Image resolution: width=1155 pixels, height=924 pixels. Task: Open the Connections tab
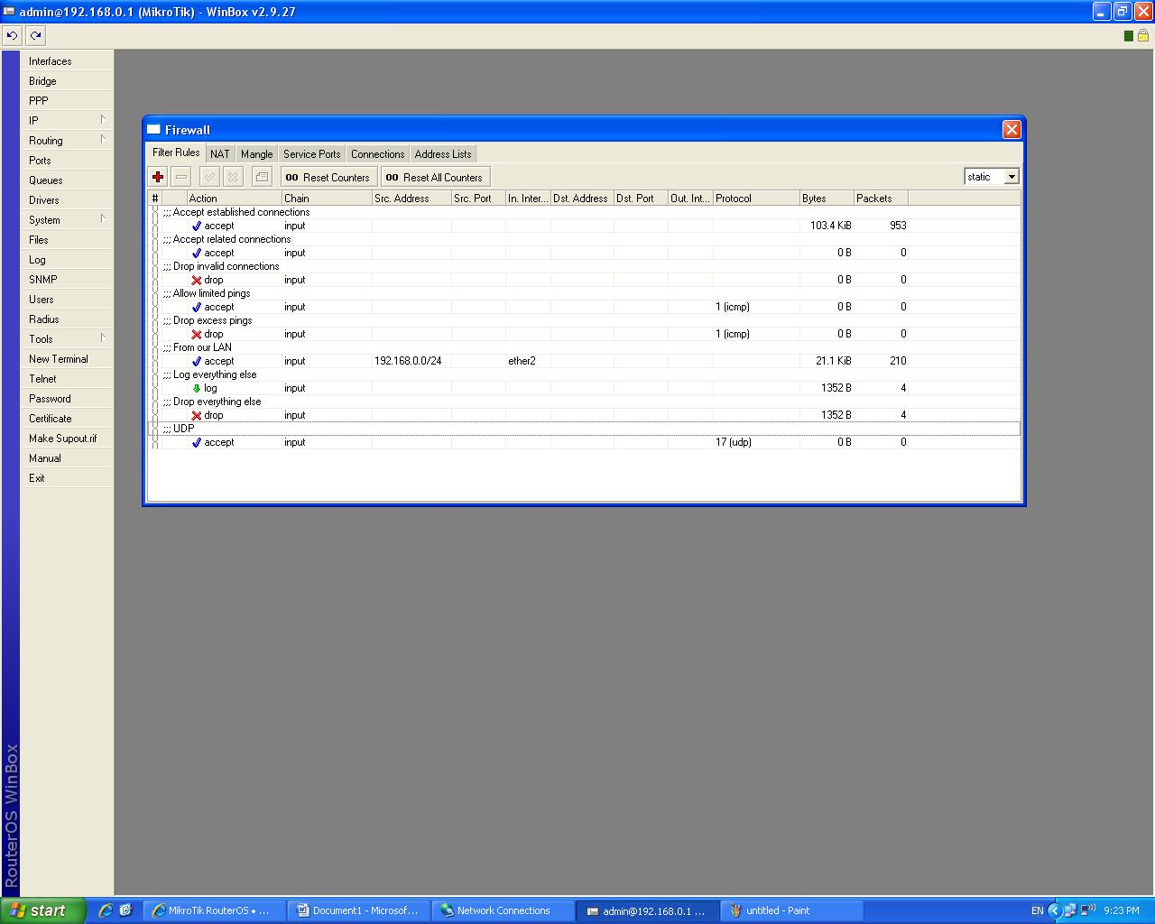[x=378, y=154]
